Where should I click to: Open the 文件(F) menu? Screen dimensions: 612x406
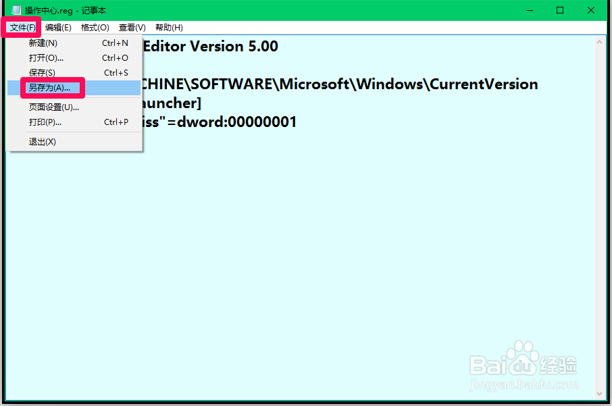click(23, 28)
